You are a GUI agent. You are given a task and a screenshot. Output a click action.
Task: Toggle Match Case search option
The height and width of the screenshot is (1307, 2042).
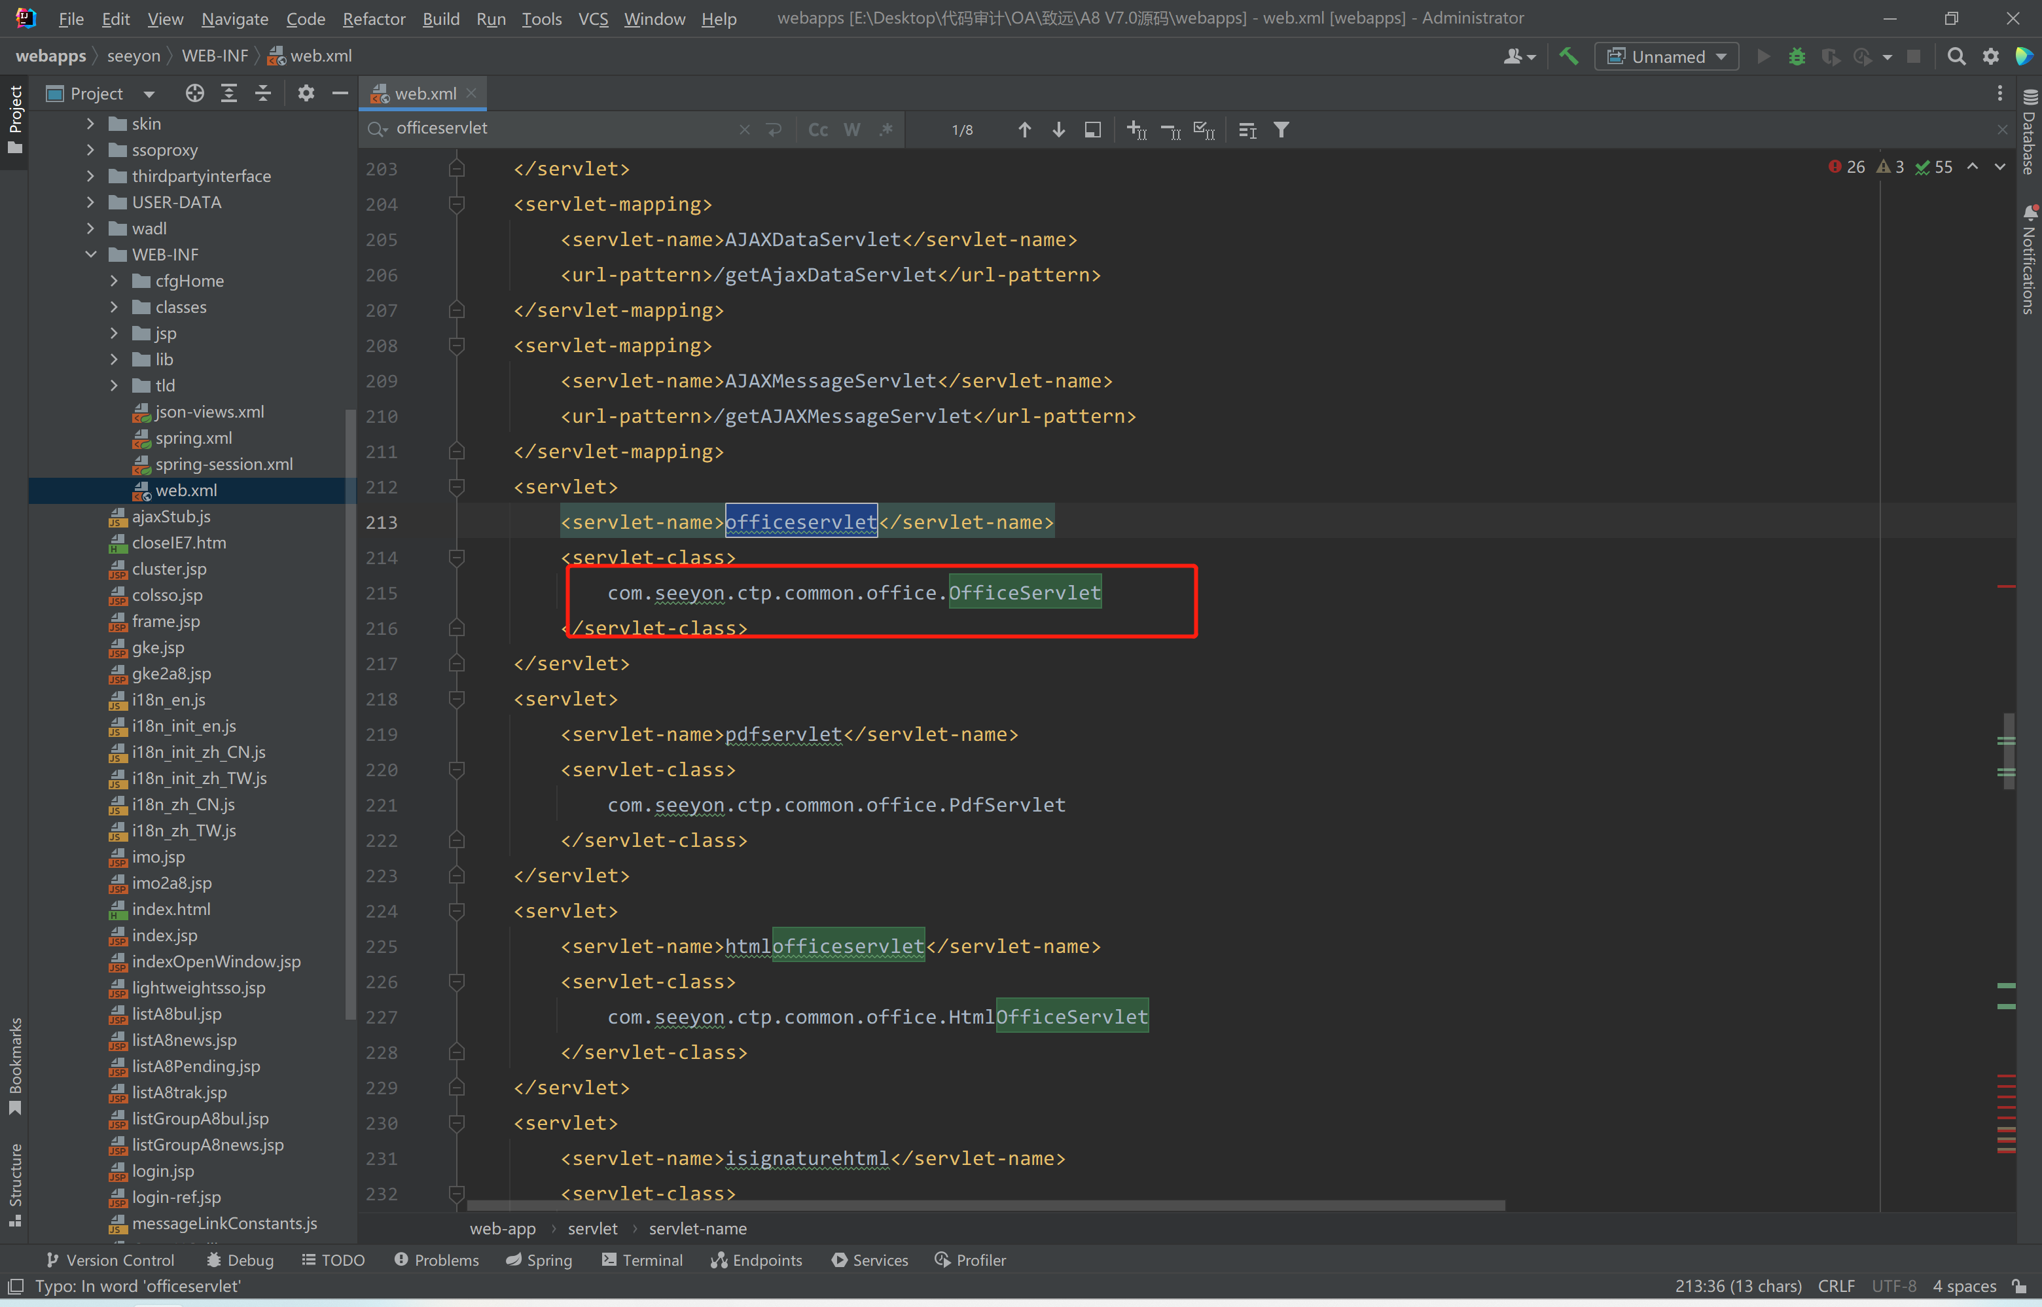click(817, 130)
